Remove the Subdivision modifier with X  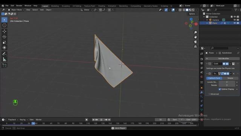pos(234,74)
